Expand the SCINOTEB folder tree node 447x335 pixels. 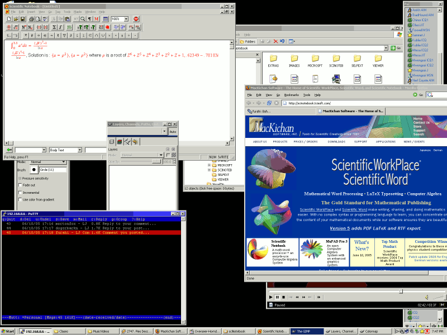pos(209,170)
